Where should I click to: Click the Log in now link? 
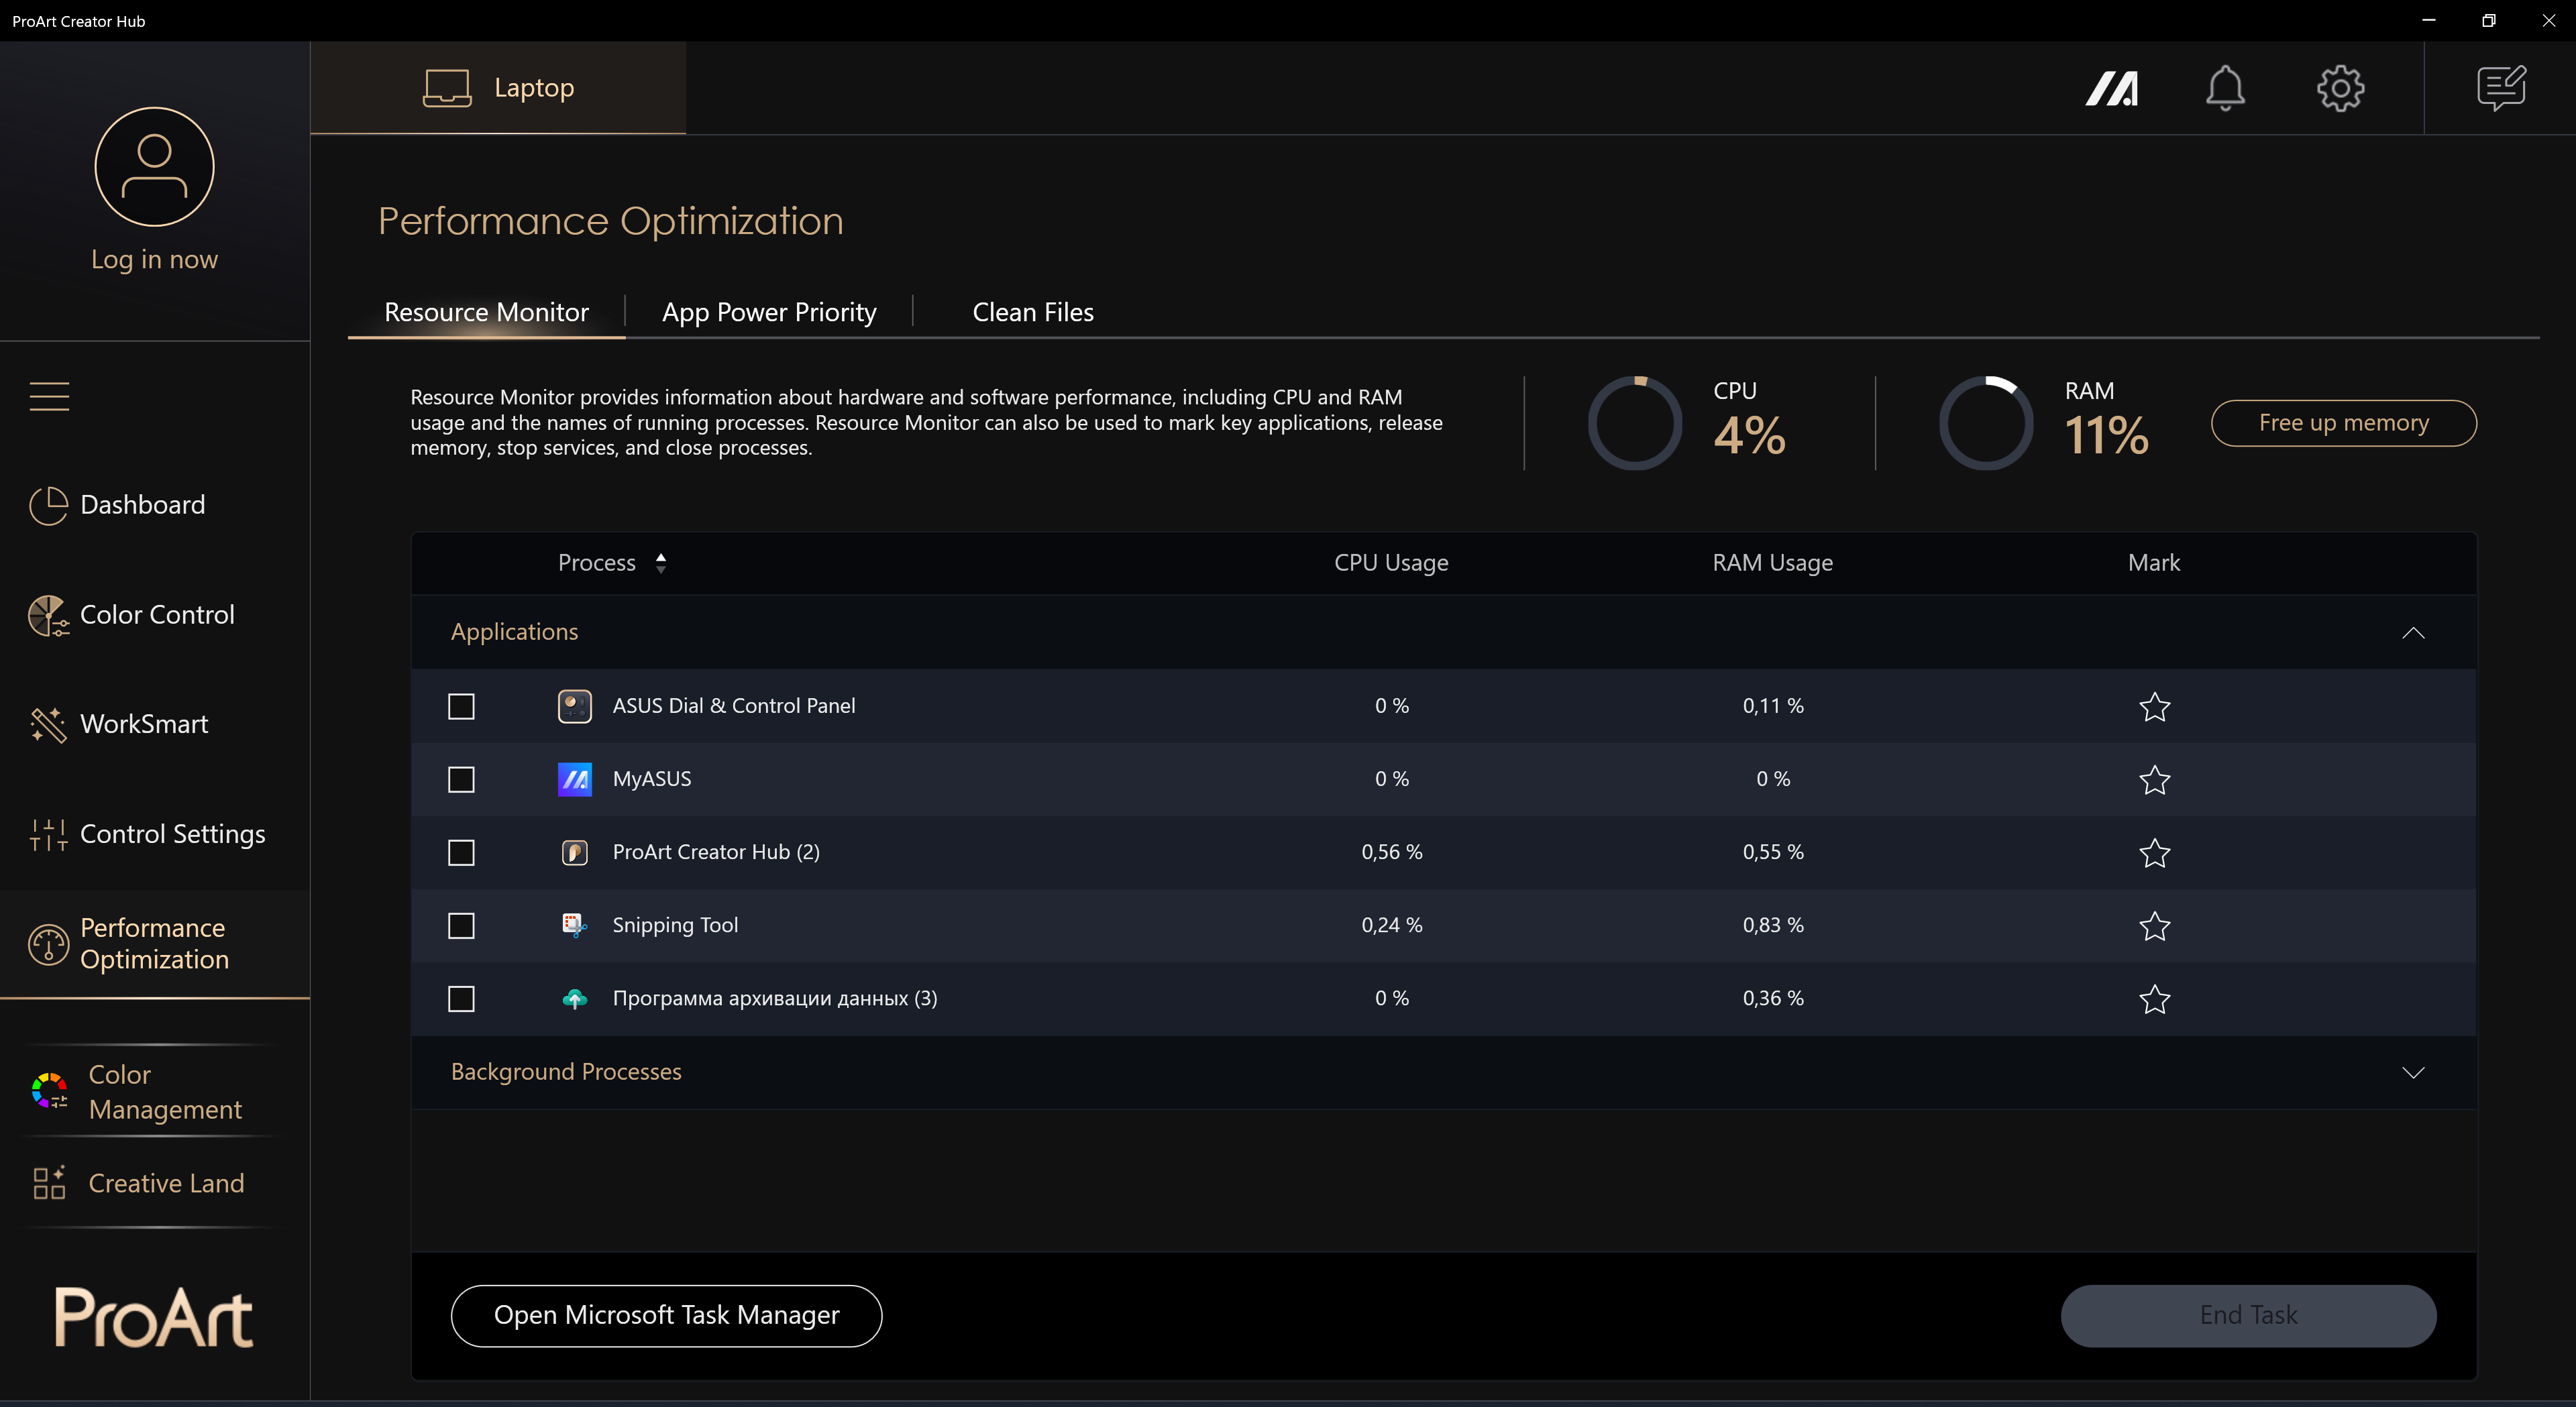click(x=154, y=259)
